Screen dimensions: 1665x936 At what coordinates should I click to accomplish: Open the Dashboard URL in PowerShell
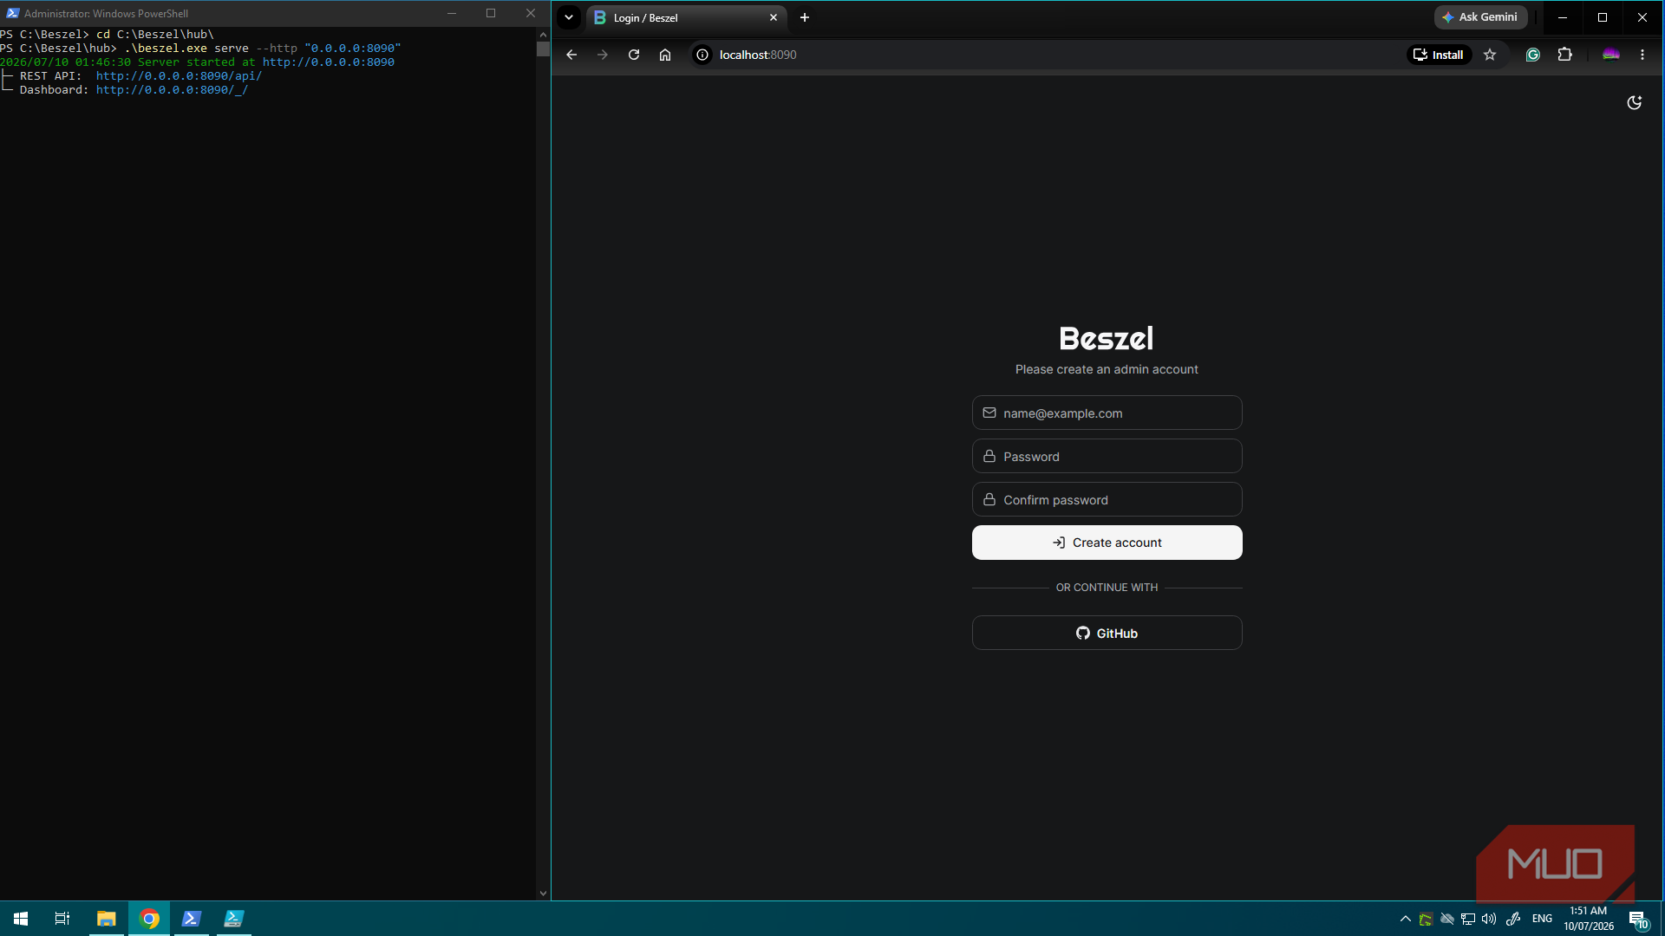coord(172,90)
